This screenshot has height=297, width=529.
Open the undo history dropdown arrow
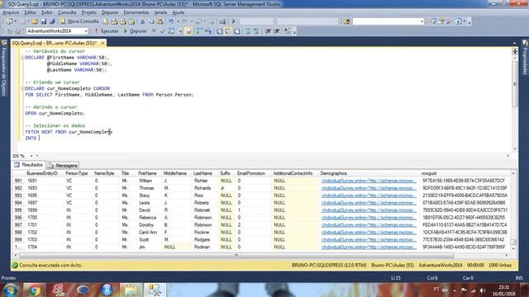tap(178, 21)
